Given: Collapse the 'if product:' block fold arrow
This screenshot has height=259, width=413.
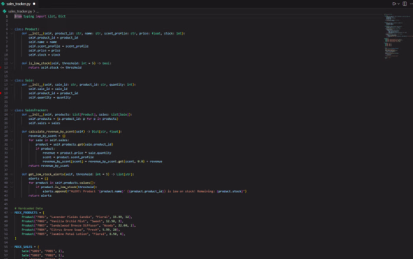Looking at the screenshot, I should (x=12, y=149).
